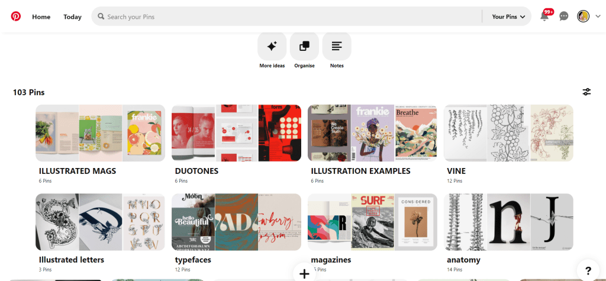Select the VINE board cover image
Viewport: 606px width, 281px height.
pyautogui.click(x=508, y=133)
